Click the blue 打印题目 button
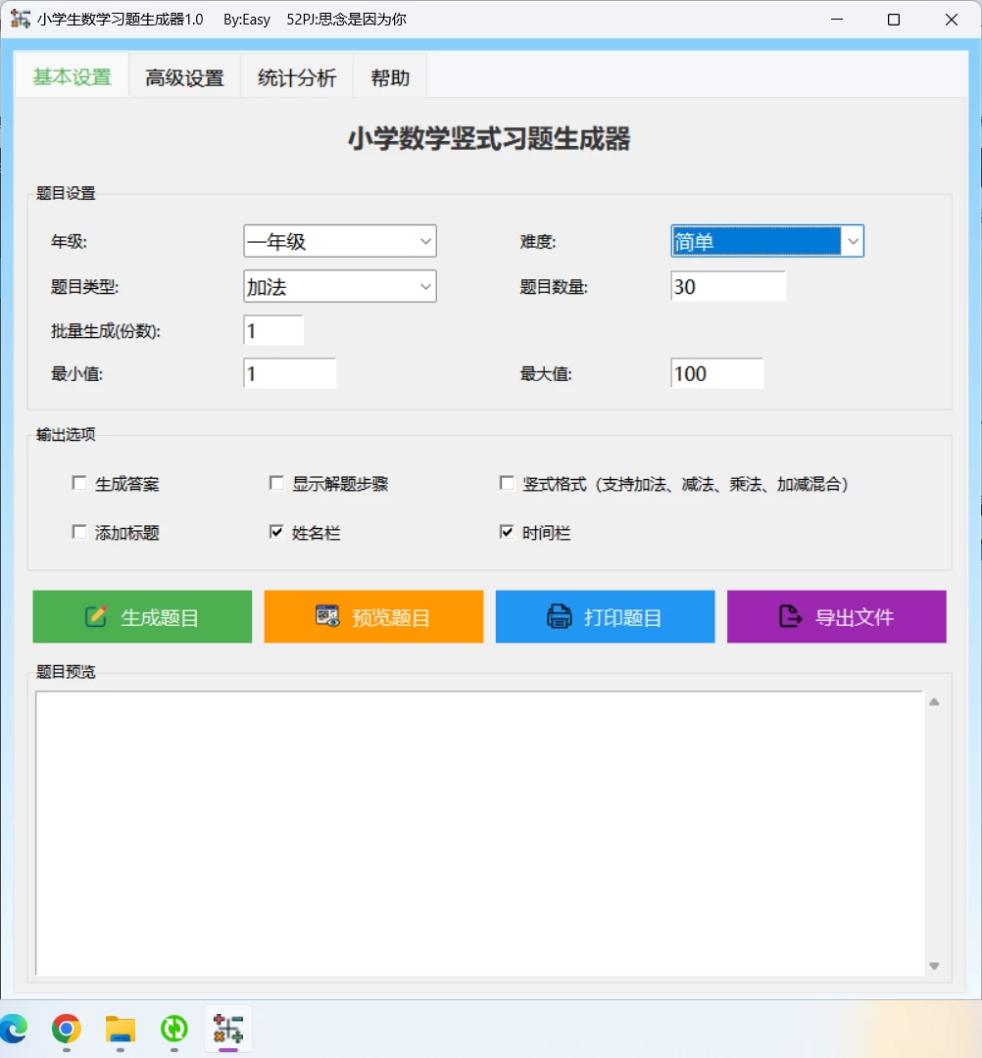 tap(606, 617)
